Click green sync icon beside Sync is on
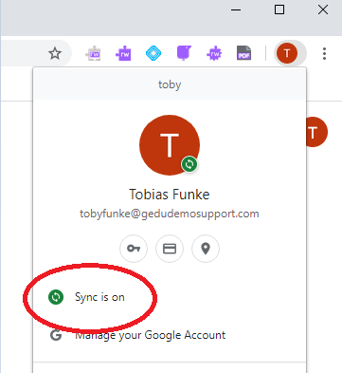The width and height of the screenshot is (342, 373). [x=56, y=297]
